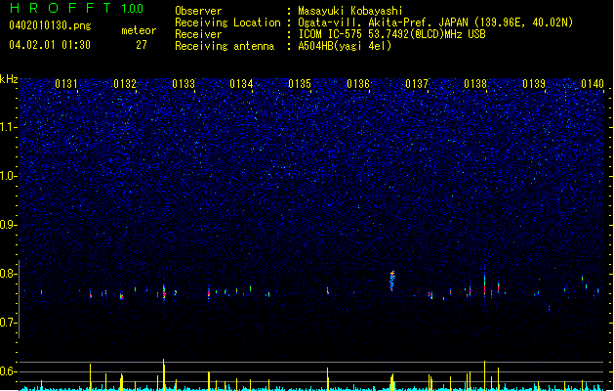Click the 0135 time marker
614x391 pixels.
click(300, 84)
